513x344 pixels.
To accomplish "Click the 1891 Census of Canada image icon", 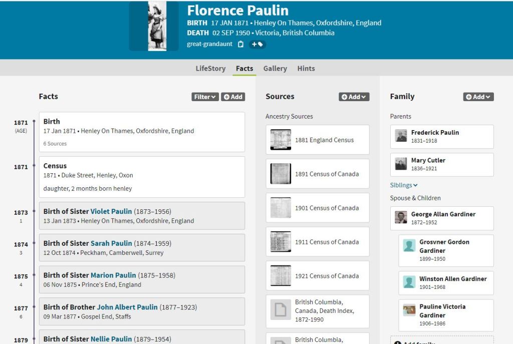I will 281,174.
